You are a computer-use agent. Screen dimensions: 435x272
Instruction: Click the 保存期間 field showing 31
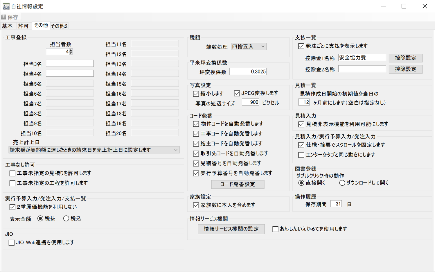pos(336,204)
